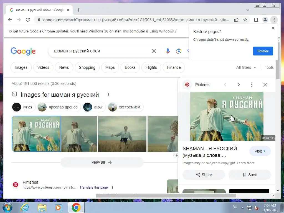Click the forward navigation arrow
This screenshot has height=213, width=284.
(x=19, y=20)
